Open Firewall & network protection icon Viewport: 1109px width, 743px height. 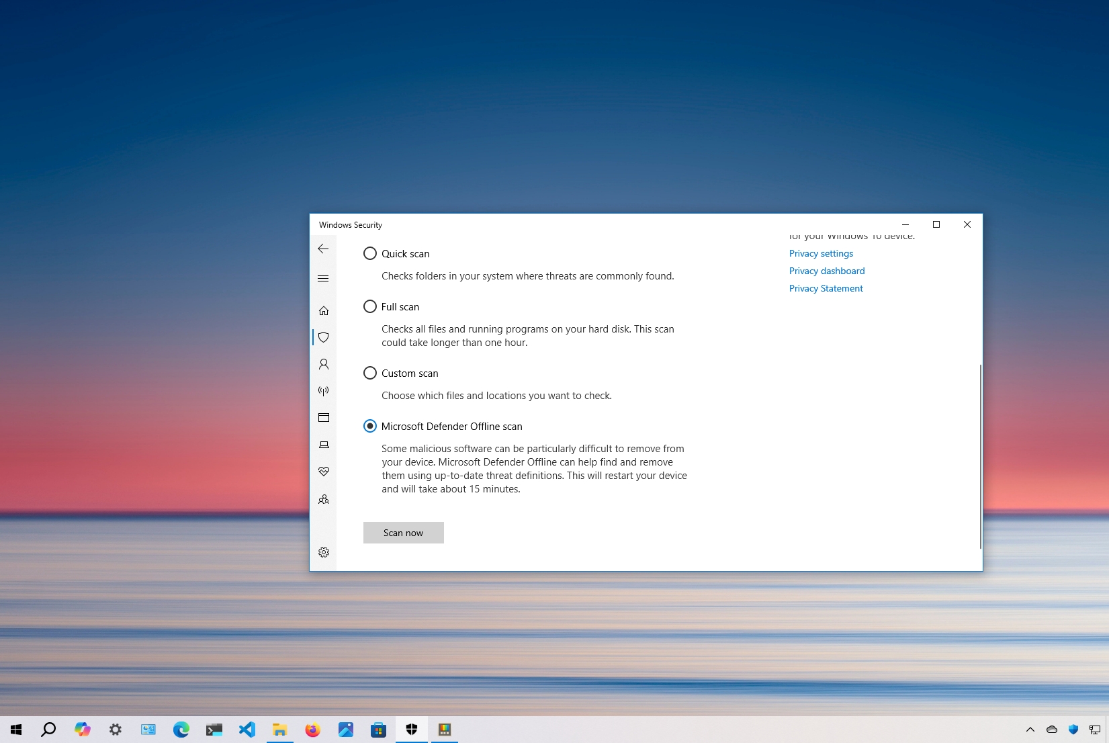(323, 391)
